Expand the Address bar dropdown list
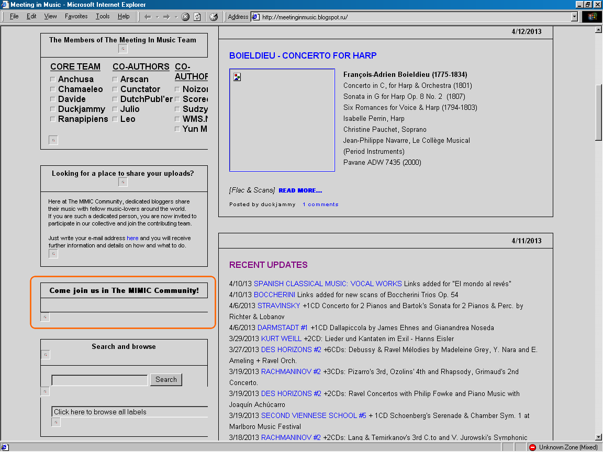The height and width of the screenshot is (452, 603). (574, 17)
